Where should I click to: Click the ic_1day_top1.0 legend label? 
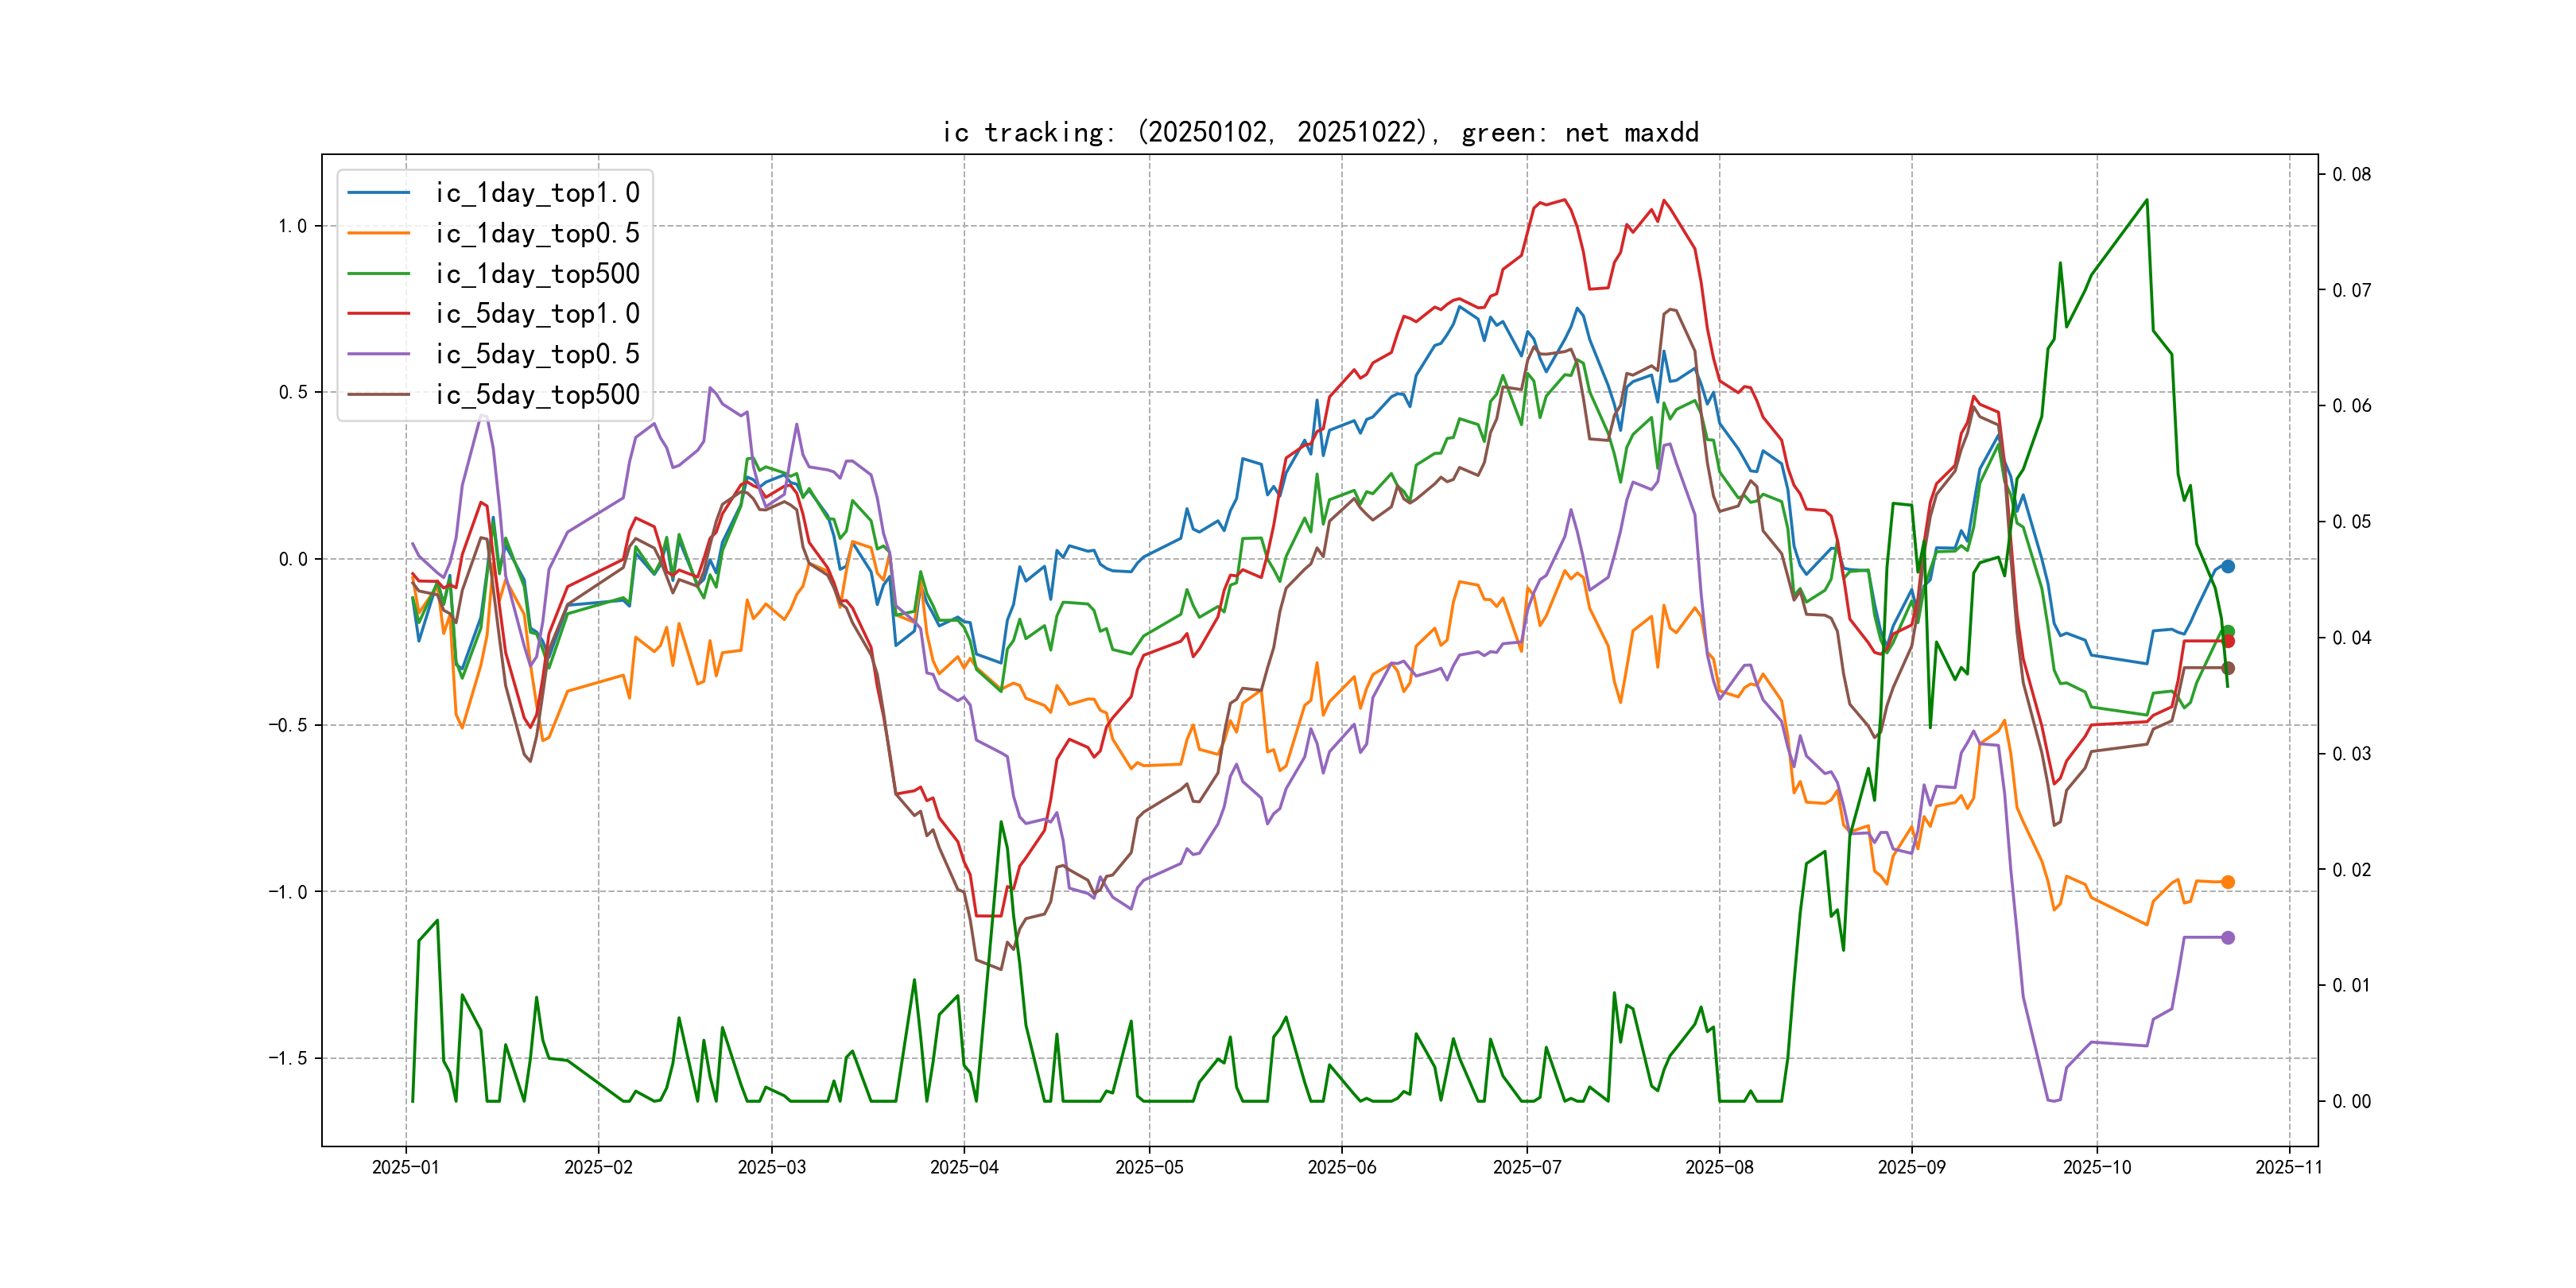(537, 193)
